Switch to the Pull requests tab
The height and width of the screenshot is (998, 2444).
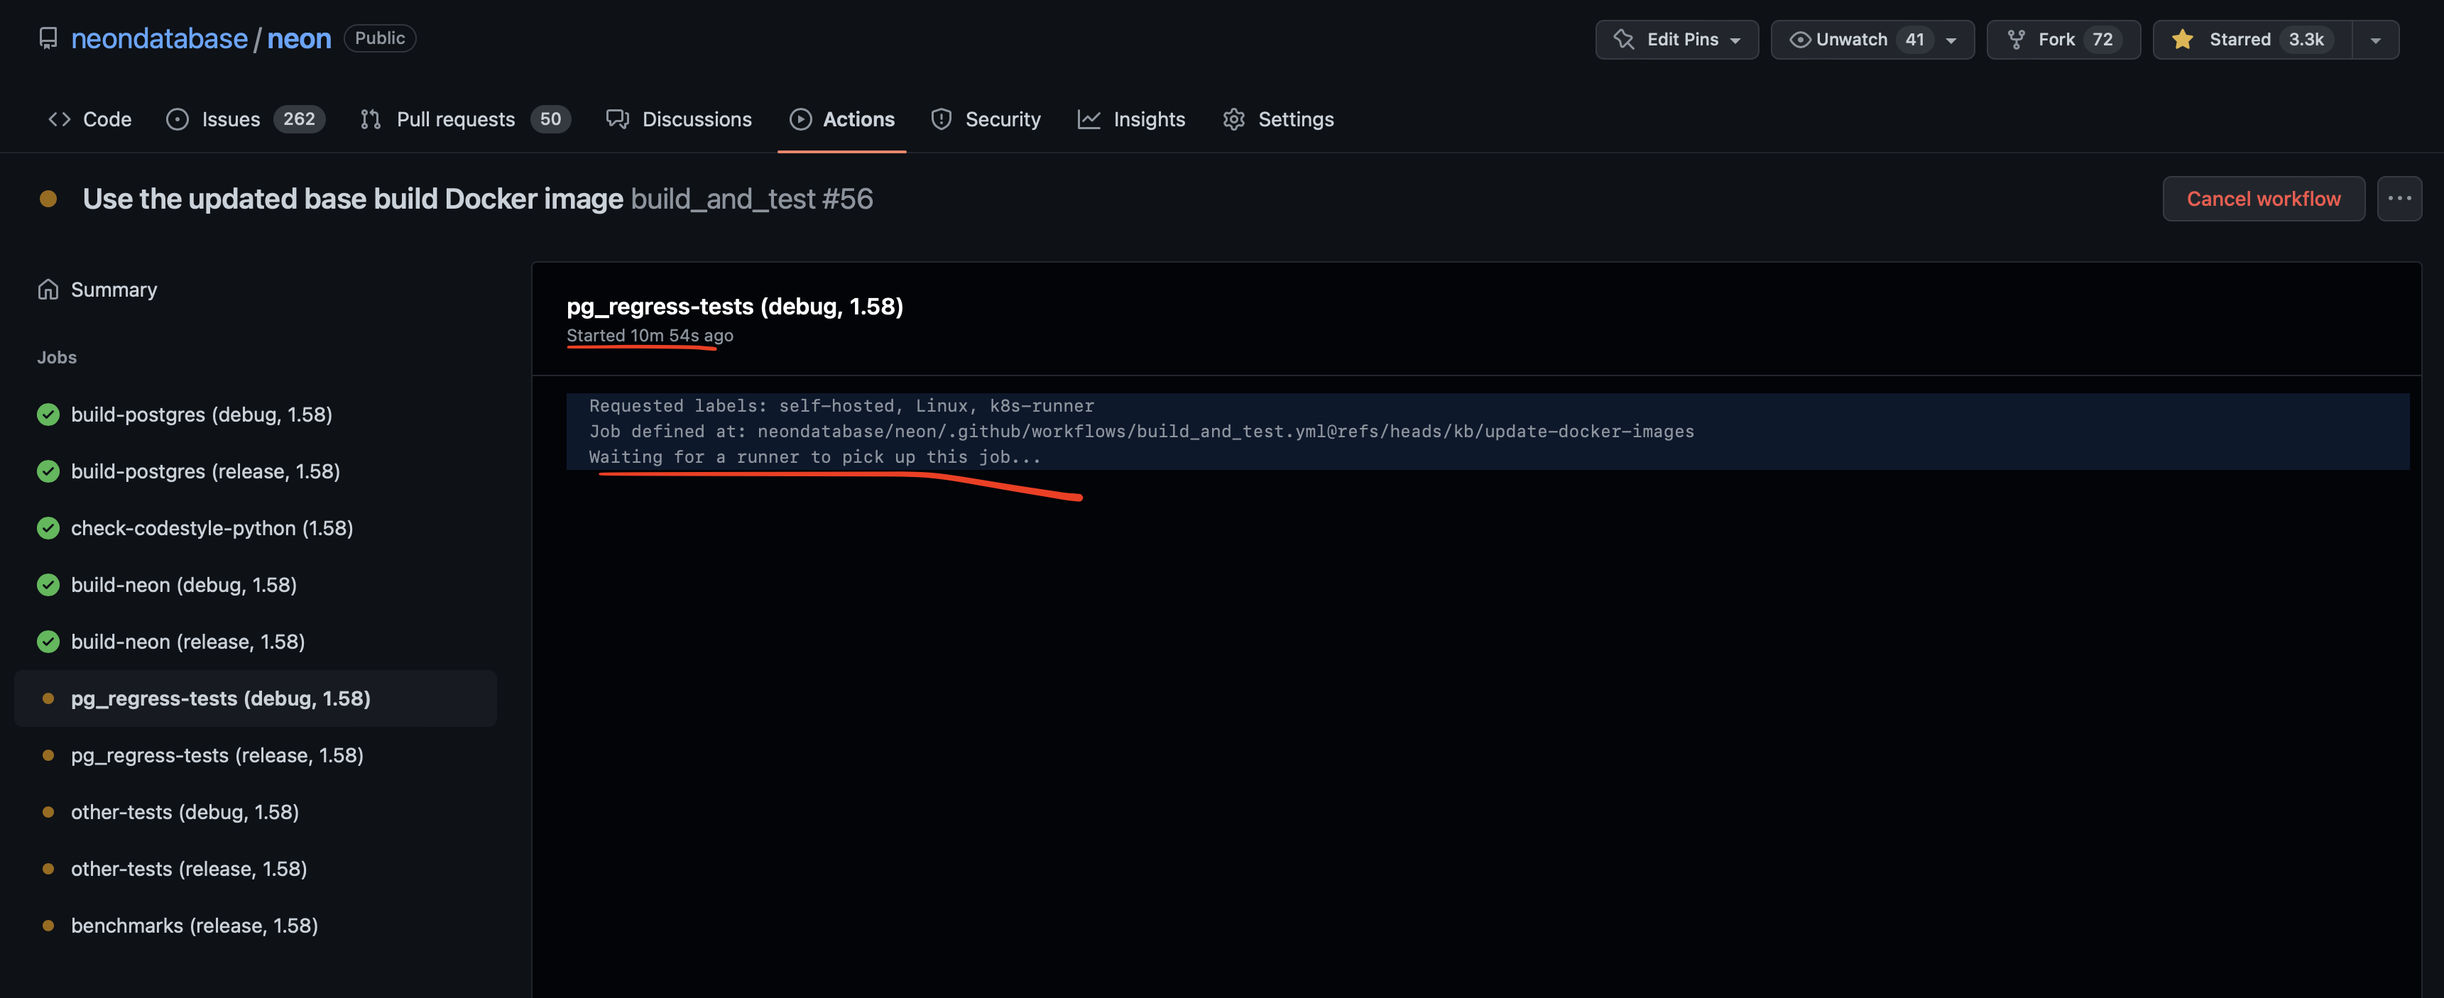coord(455,119)
